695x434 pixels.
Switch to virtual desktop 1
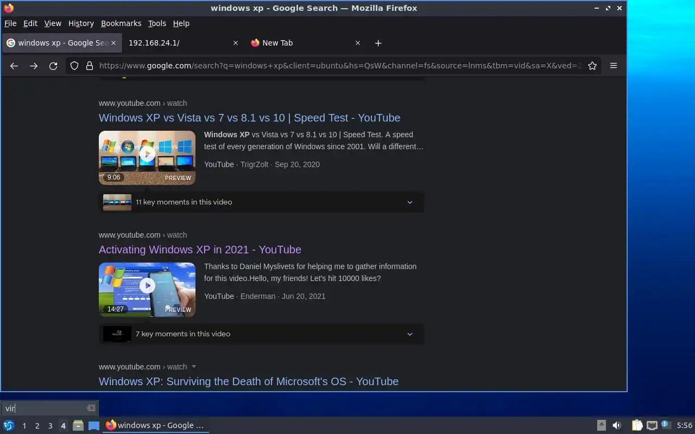24,426
